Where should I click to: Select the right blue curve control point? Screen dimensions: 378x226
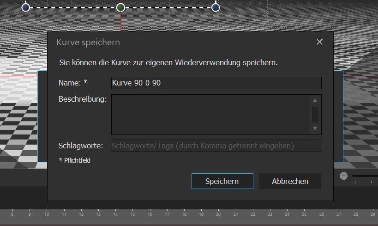pos(216,7)
